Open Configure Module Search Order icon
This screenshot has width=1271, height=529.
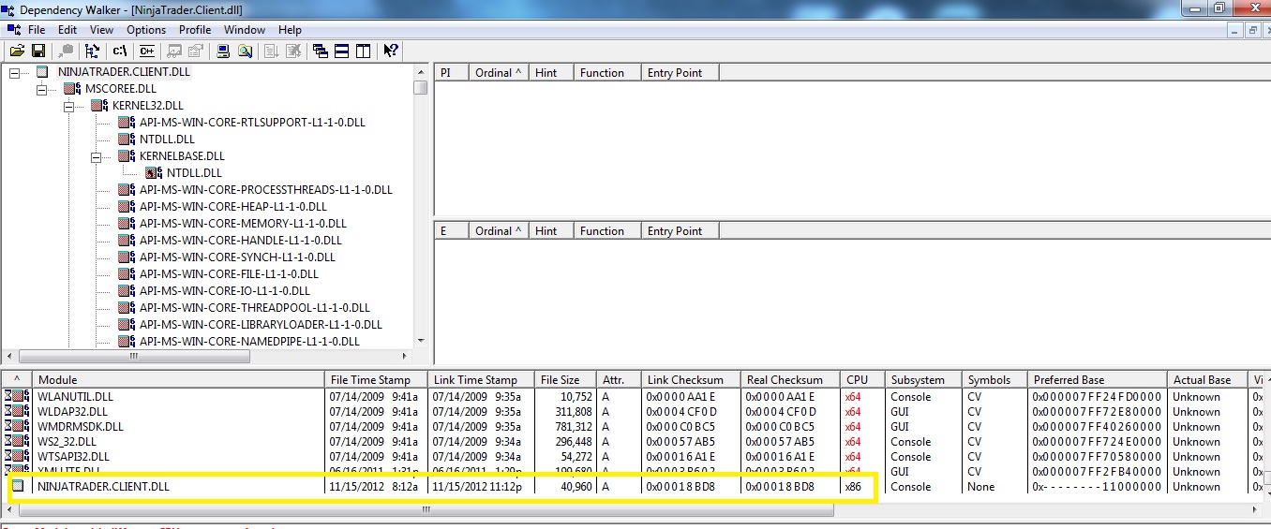pos(245,51)
